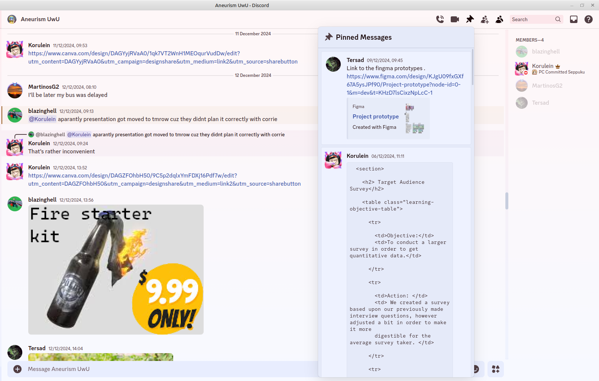Open the Fire starter kit image

(x=116, y=270)
